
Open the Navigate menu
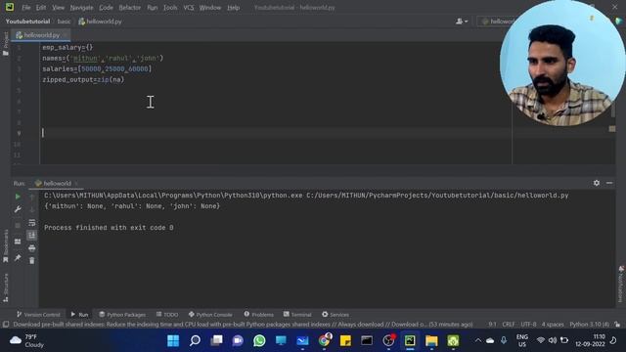[x=81, y=8]
